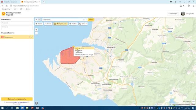This screenshot has height=110, width=196.
Task: Open the Windows Start menu
Action: pyautogui.click(x=2, y=108)
